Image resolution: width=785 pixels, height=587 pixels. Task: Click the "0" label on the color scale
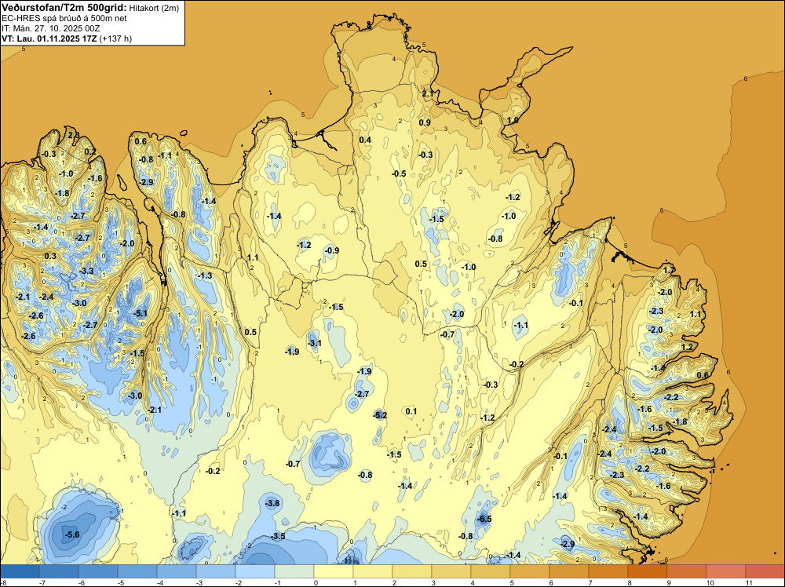pos(316,582)
